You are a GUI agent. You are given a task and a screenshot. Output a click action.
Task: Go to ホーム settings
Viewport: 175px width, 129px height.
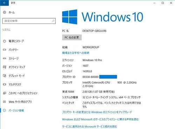pyautogui.click(x=12, y=12)
